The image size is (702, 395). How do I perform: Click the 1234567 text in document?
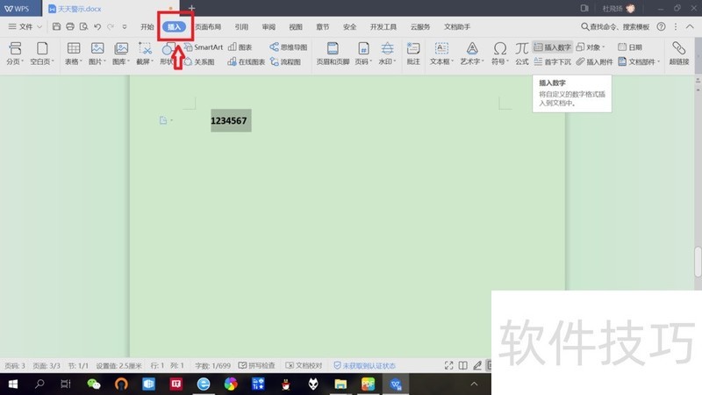(x=229, y=120)
